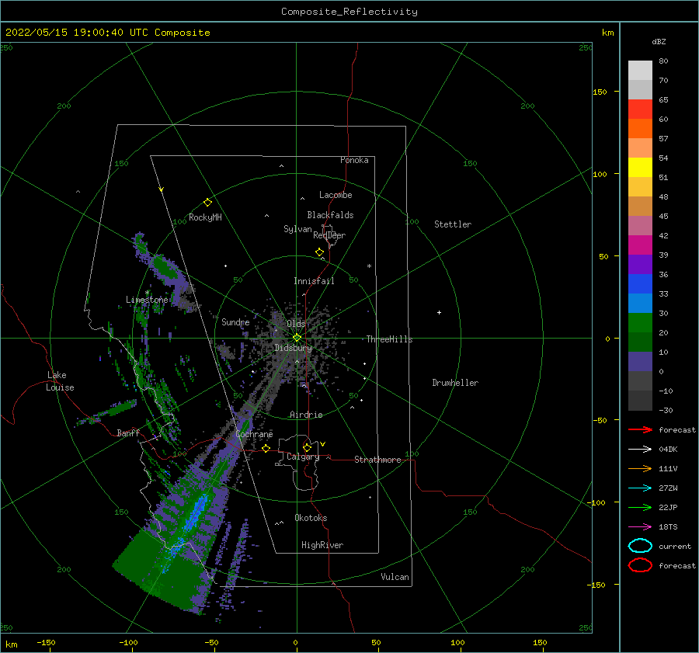Image resolution: width=699 pixels, height=653 pixels.
Task: Click the cyan current ellipse icon
Action: [640, 546]
